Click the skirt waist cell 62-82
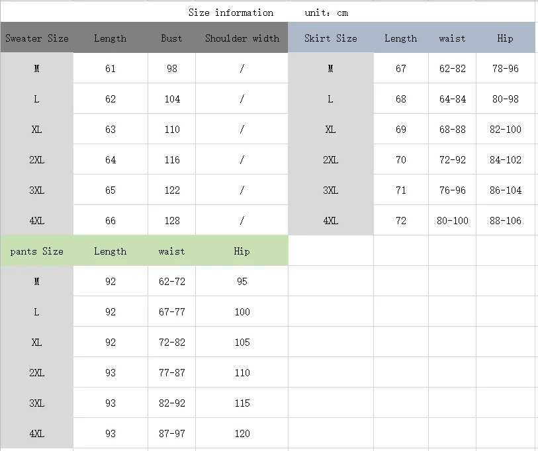The height and width of the screenshot is (451, 538). pyautogui.click(x=452, y=68)
